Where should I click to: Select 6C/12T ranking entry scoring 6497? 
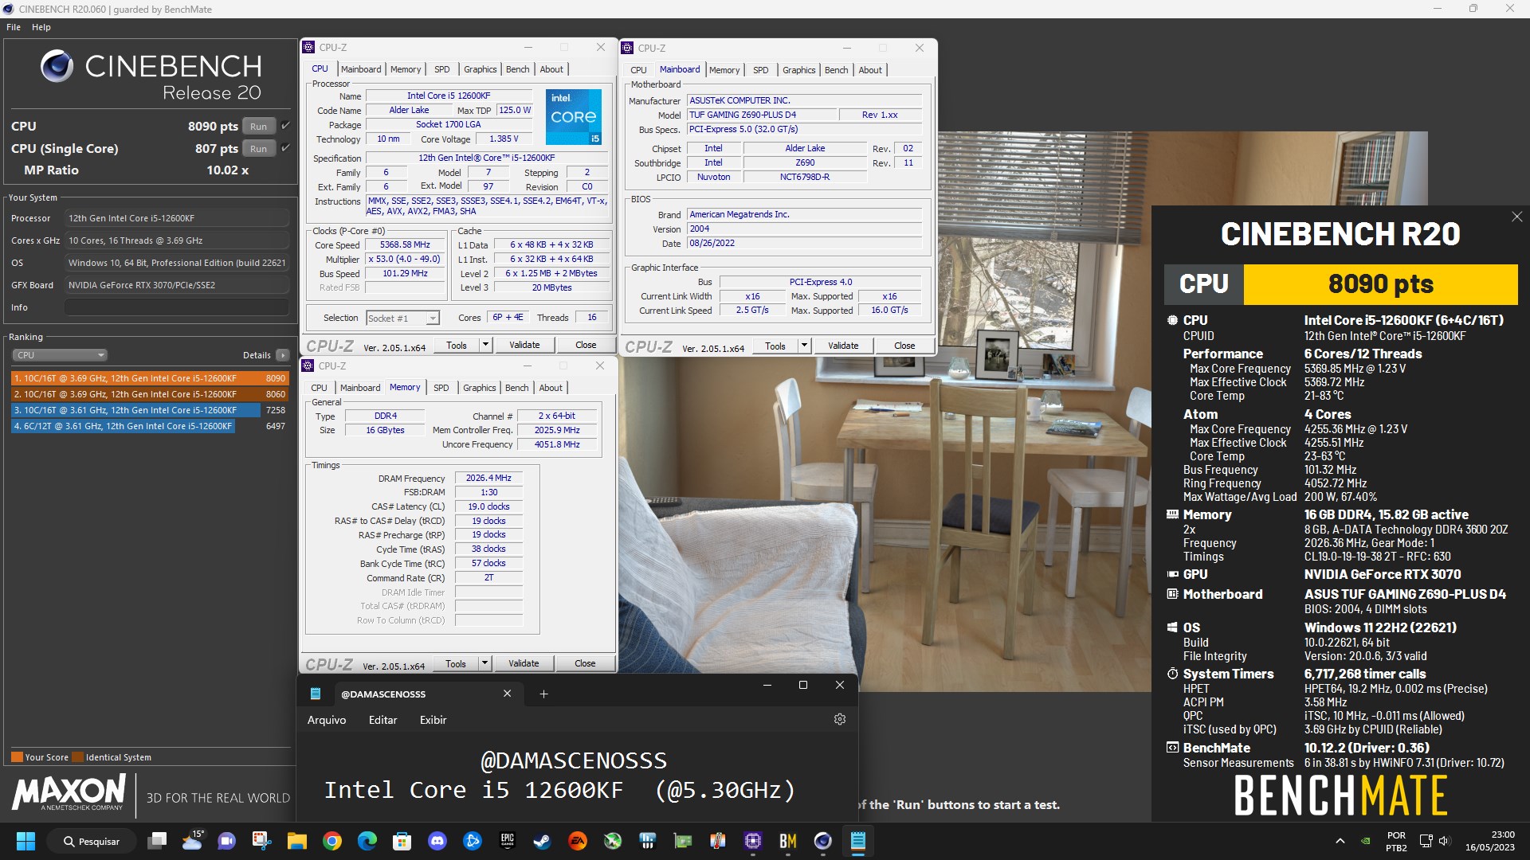click(x=149, y=426)
